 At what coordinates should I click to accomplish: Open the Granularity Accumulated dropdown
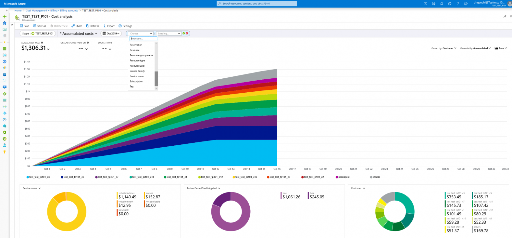point(475,48)
